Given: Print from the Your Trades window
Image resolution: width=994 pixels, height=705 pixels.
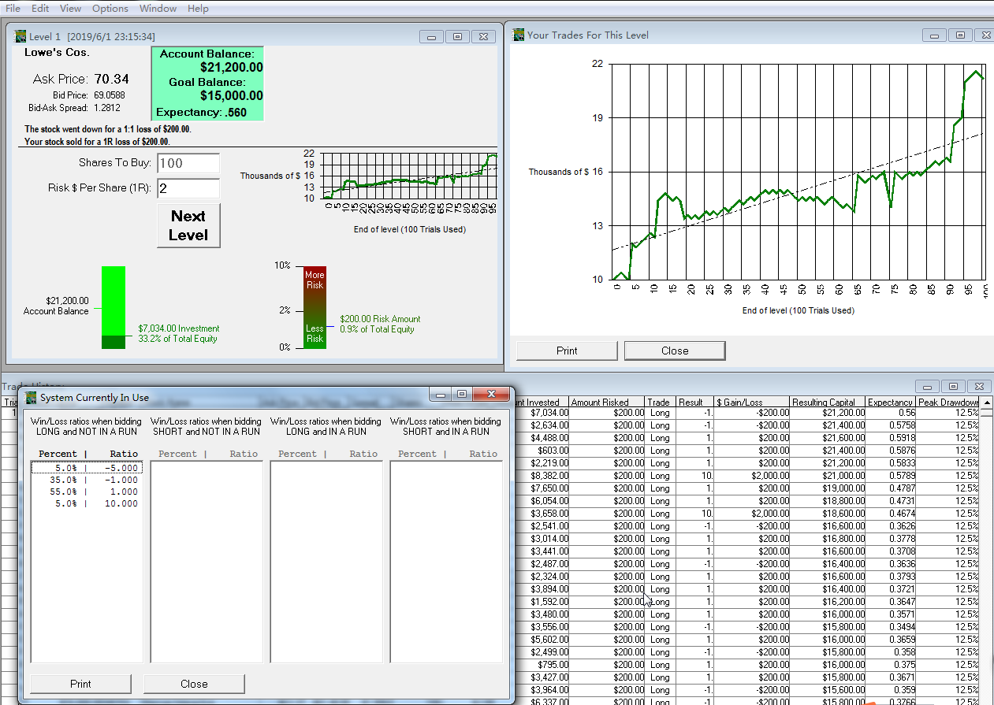Looking at the screenshot, I should coord(567,351).
